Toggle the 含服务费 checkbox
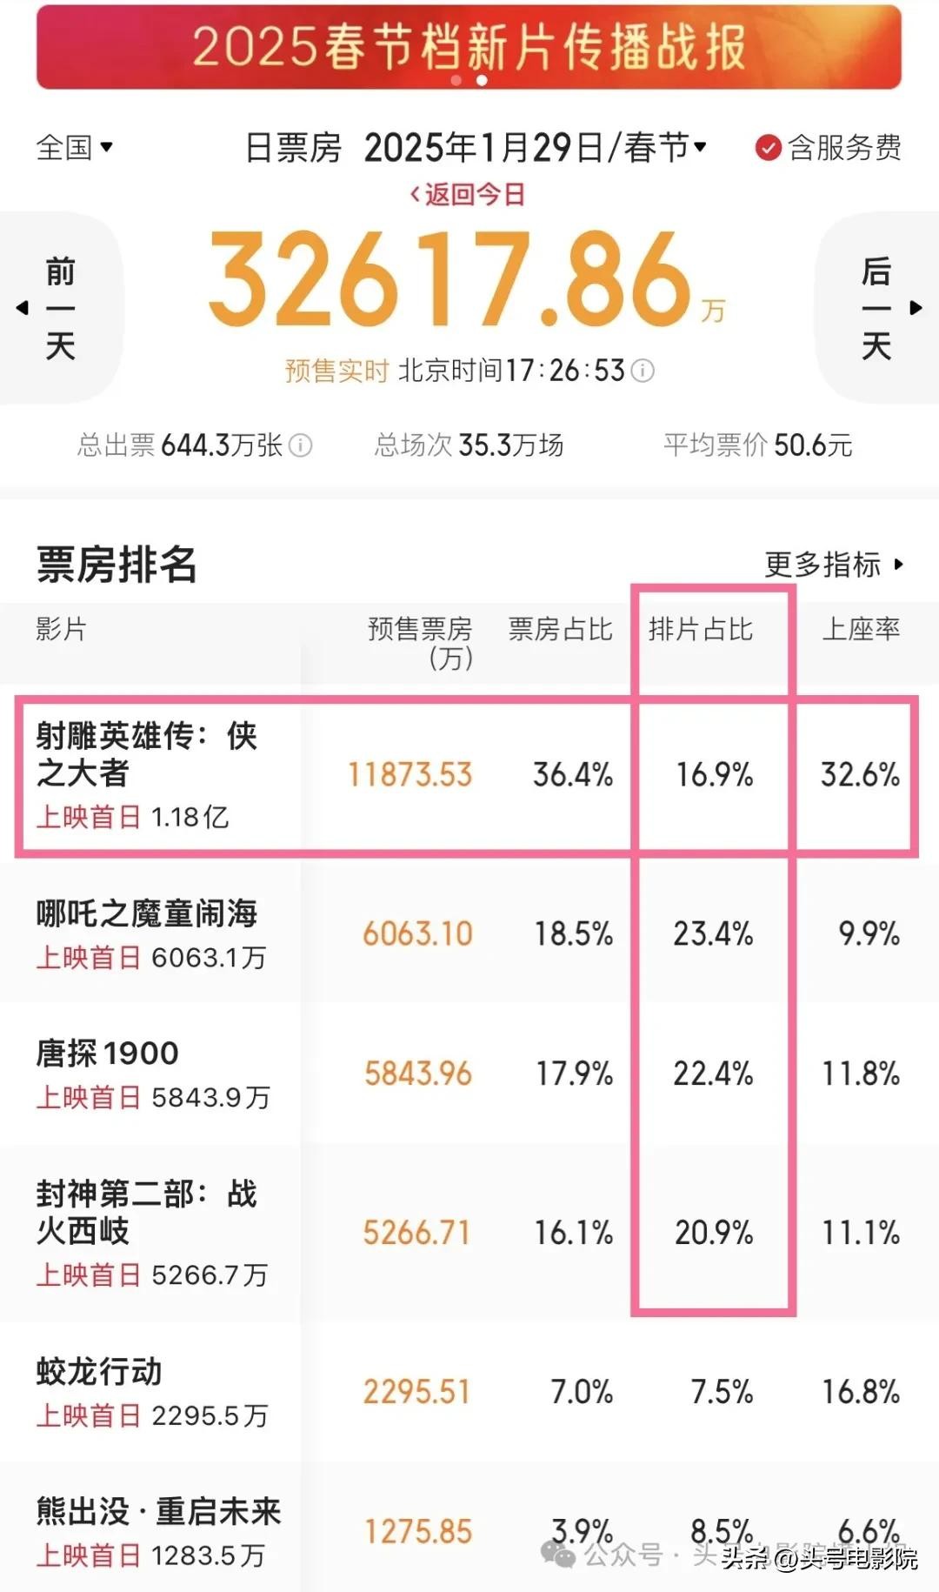Screen dimensions: 939x1592 (768, 149)
